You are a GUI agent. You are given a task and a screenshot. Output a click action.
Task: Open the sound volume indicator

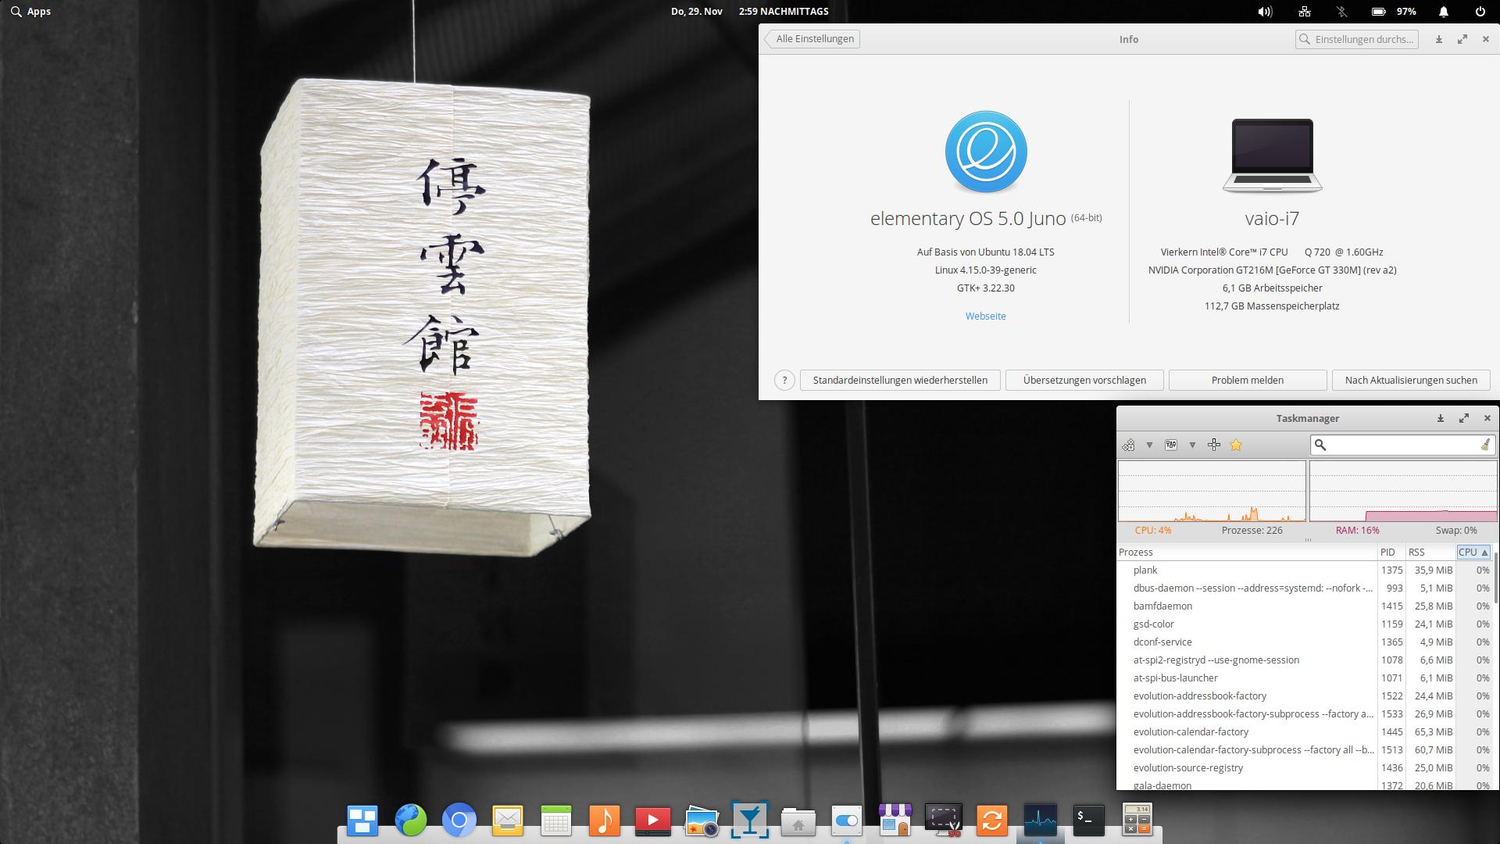(1265, 12)
